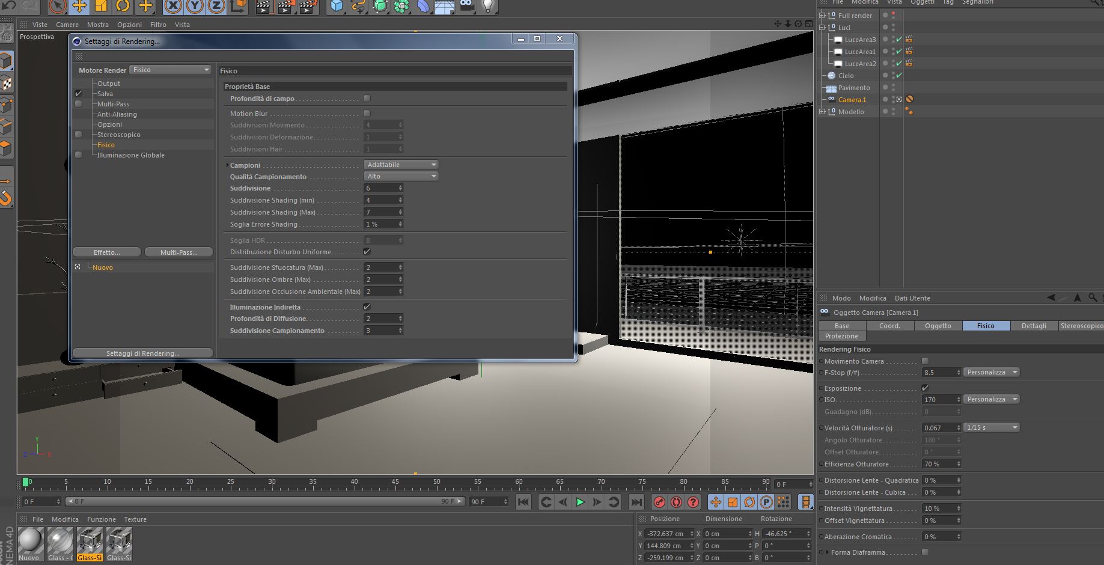
Task: Open the spline pen tool icon
Action: [x=359, y=6]
